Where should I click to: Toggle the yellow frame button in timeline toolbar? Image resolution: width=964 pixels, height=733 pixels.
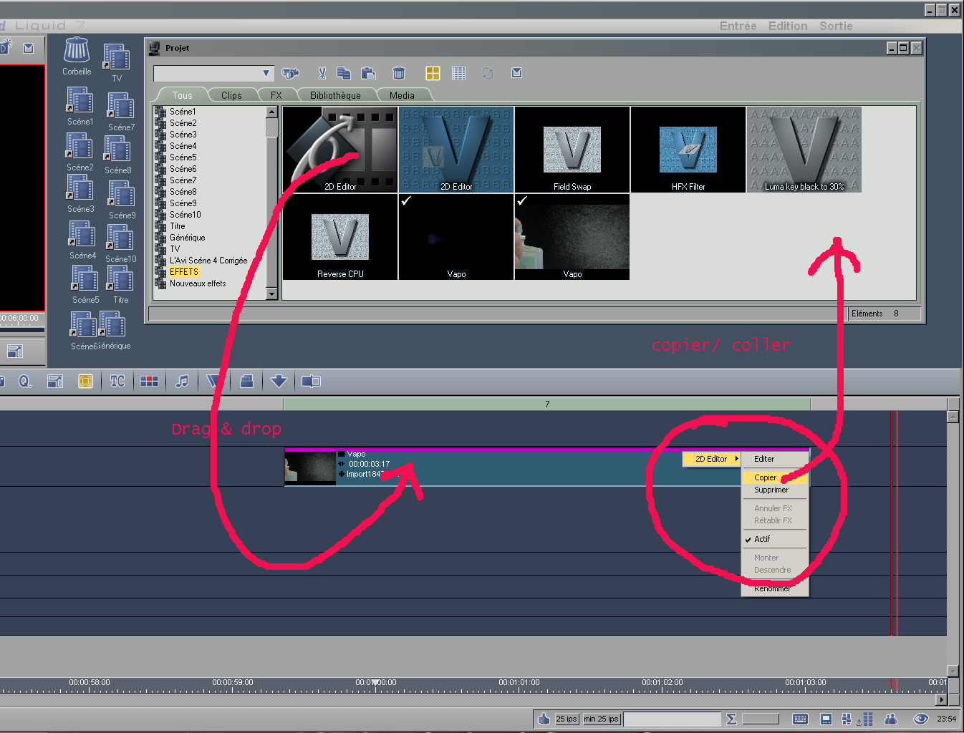click(x=85, y=382)
